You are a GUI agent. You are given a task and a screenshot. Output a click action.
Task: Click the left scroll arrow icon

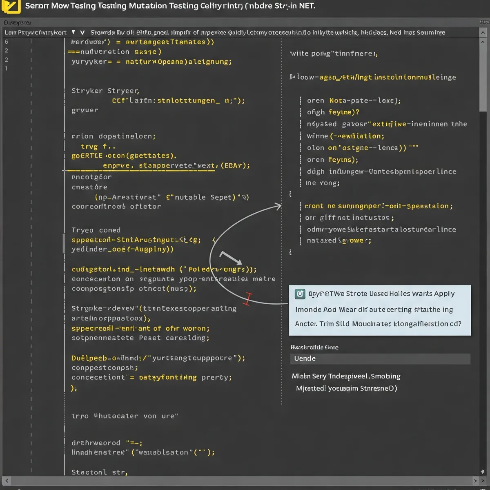click(7, 481)
